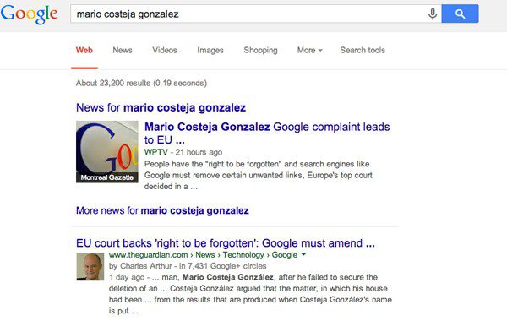Open the Montreal Gazette news thumbnail
507x321 pixels.
[107, 151]
